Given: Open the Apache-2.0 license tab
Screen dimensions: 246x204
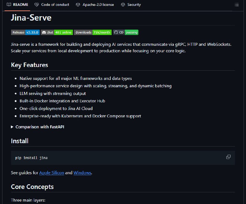Looking at the screenshot, I should (95, 5).
